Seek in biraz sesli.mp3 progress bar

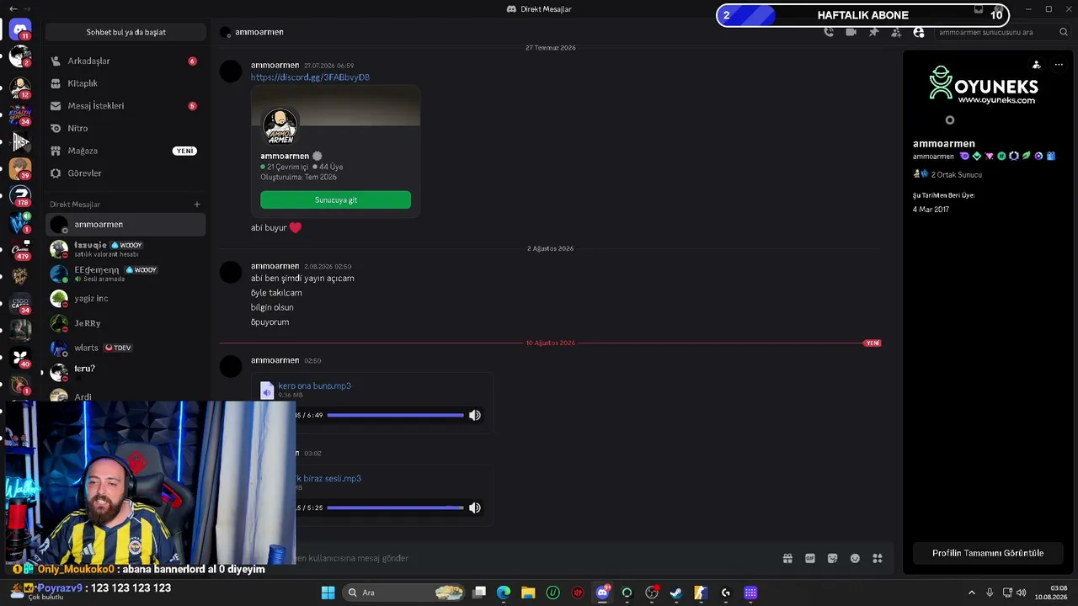click(x=395, y=508)
